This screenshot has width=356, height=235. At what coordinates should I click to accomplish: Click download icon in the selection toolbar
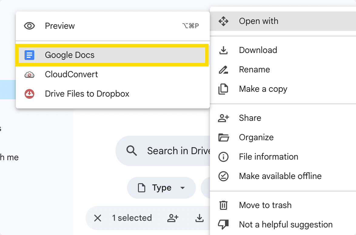click(199, 218)
